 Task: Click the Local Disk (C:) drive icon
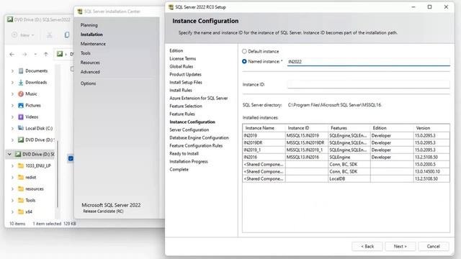click(21, 128)
